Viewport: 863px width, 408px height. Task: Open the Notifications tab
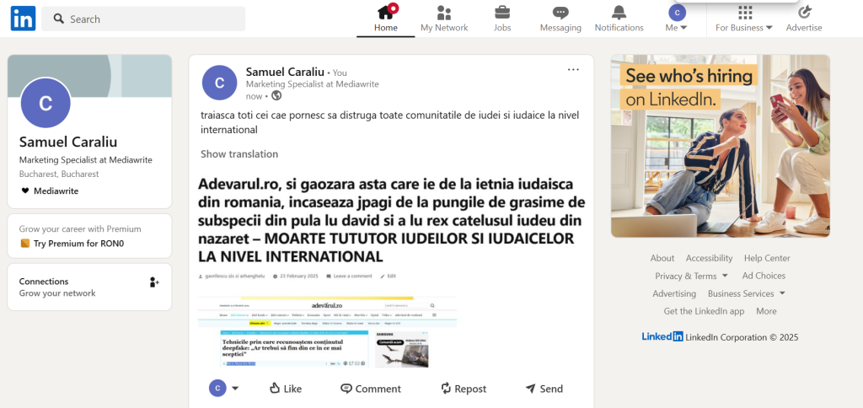coord(619,19)
